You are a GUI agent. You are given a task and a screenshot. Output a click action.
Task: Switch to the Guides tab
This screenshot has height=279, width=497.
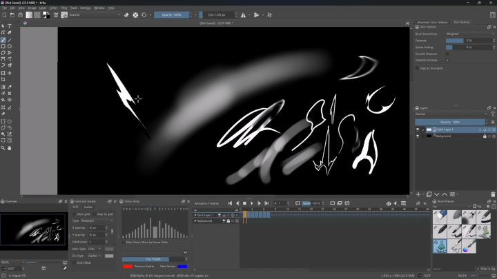point(88,207)
